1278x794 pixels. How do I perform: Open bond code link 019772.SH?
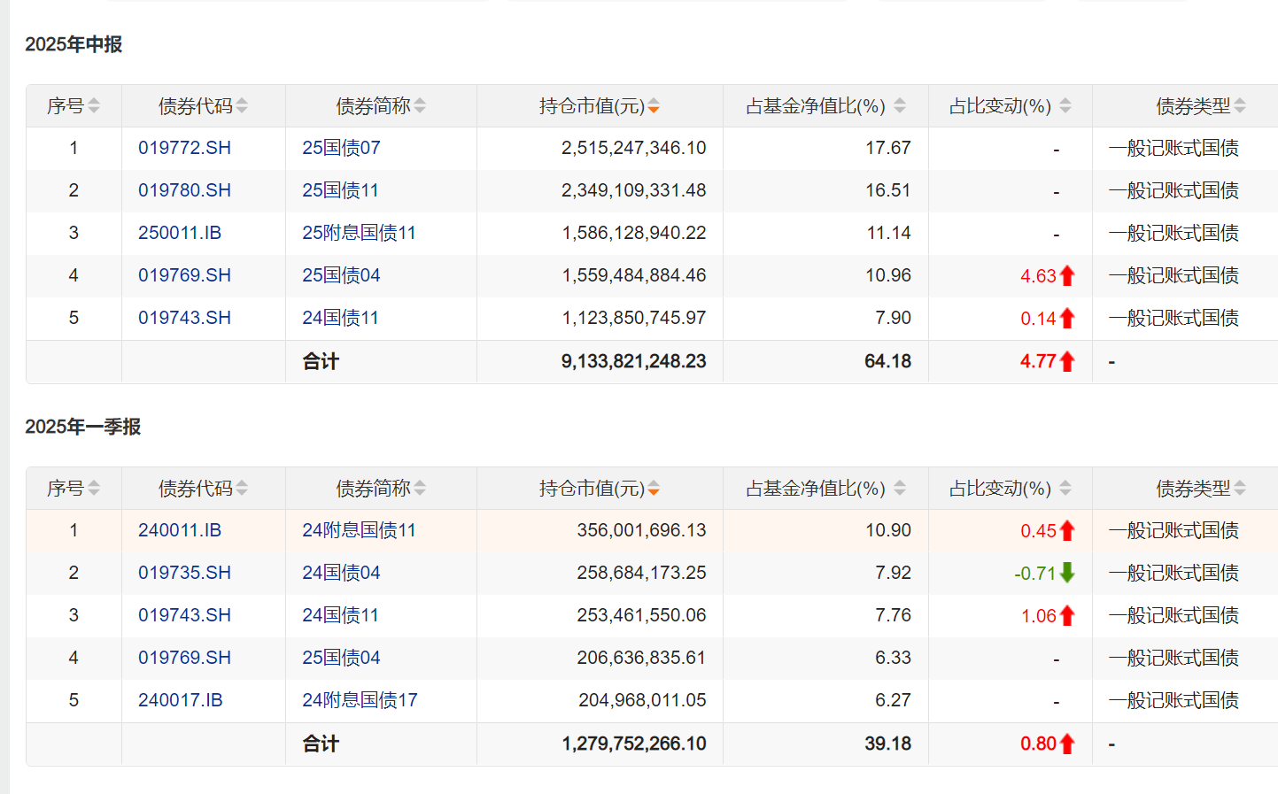(184, 148)
